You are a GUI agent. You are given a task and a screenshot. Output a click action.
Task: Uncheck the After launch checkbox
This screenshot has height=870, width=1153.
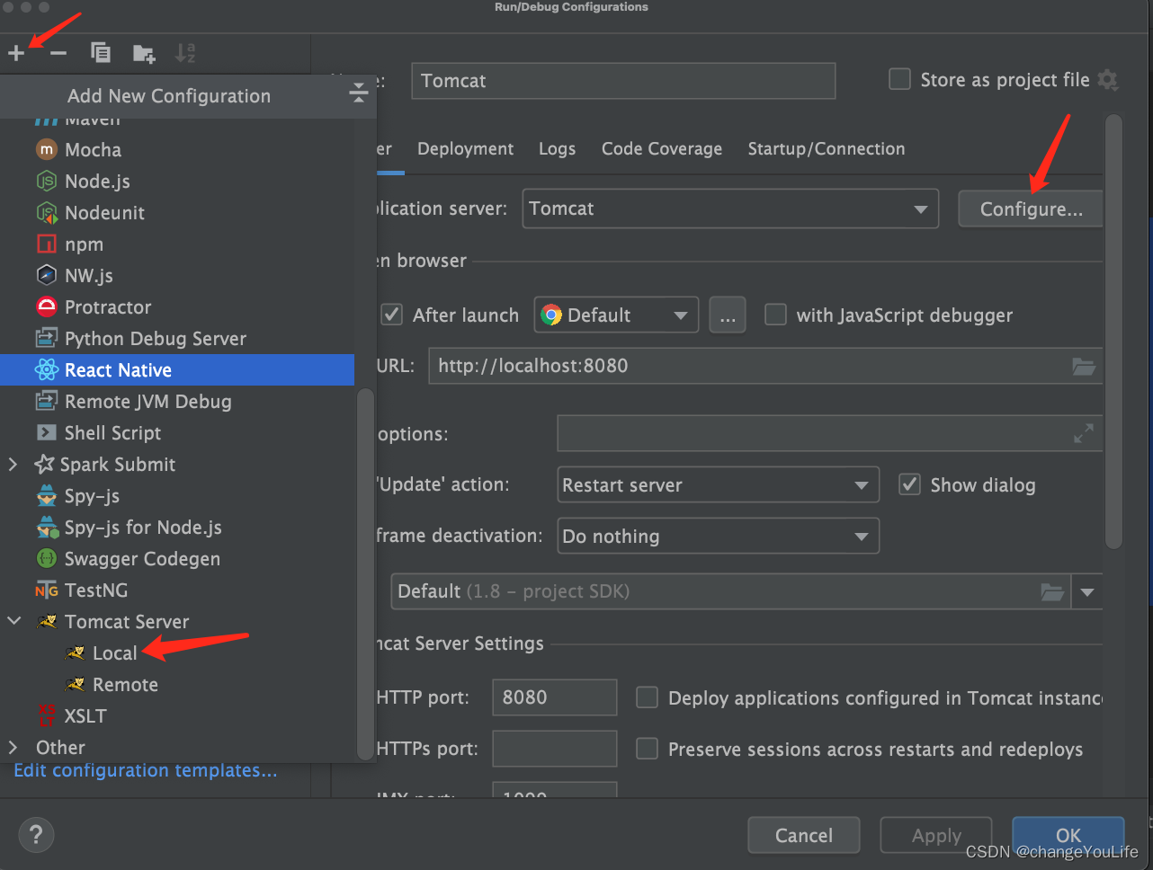(391, 315)
